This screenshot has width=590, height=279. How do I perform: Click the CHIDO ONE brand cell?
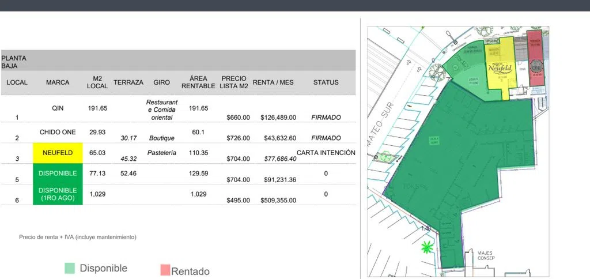click(x=58, y=132)
